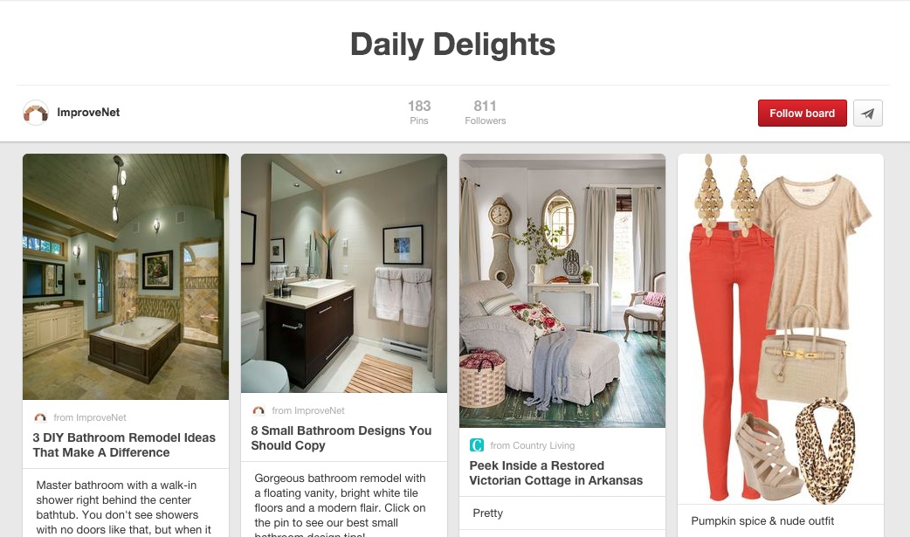
Task: Open 'Peek Inside a Restored Victorian Cottage' title
Action: click(x=556, y=473)
